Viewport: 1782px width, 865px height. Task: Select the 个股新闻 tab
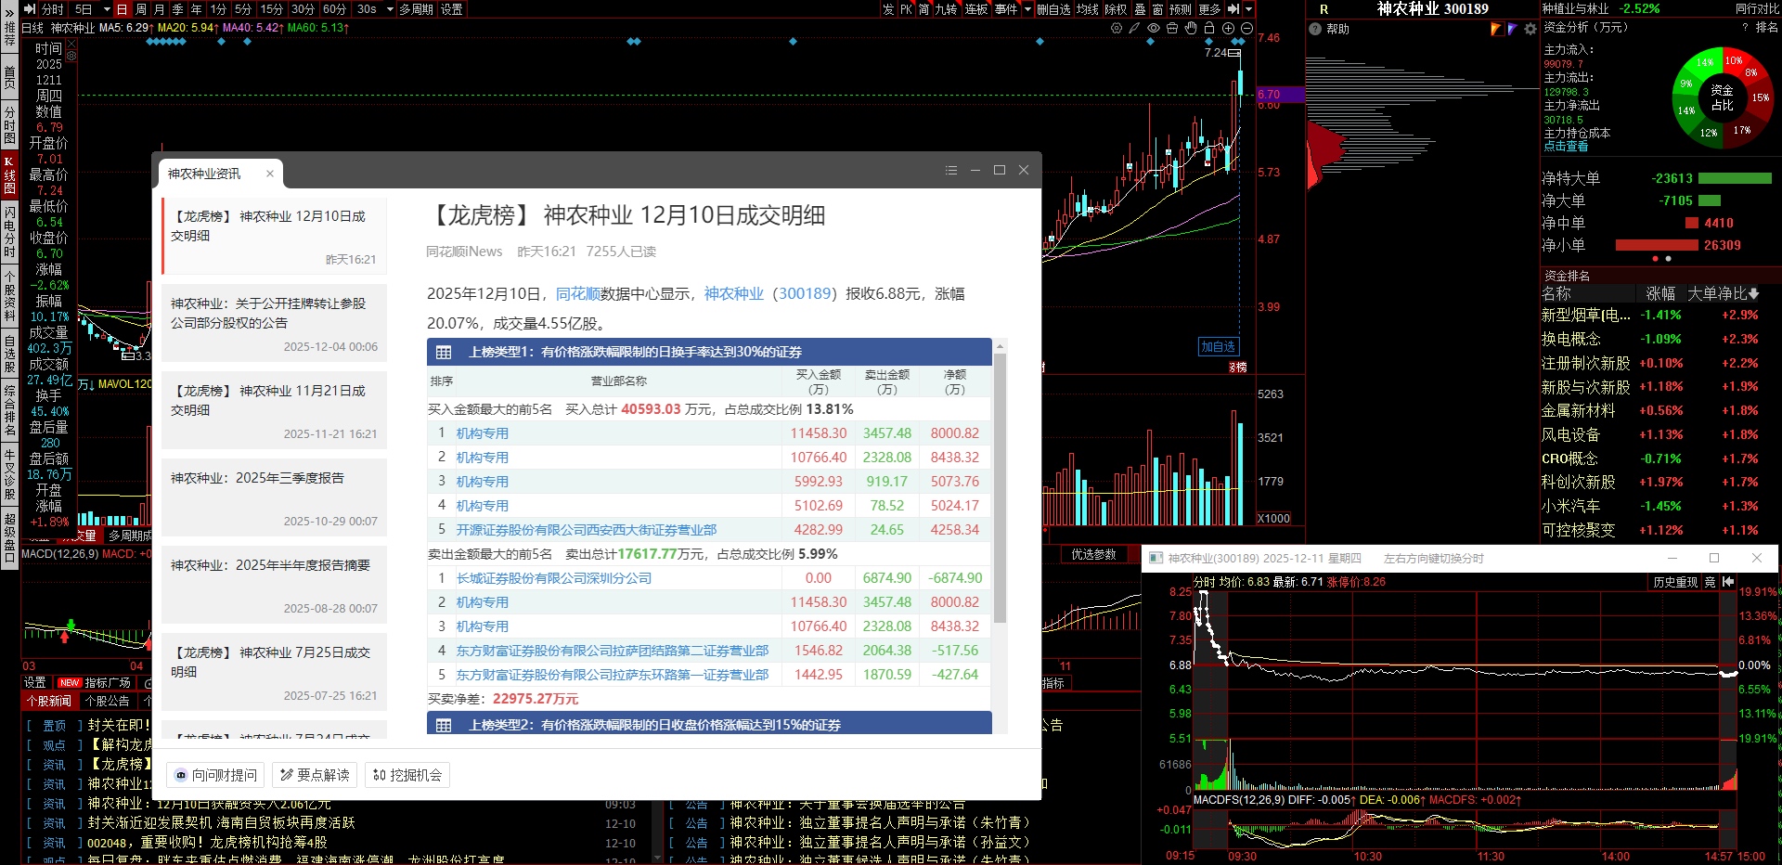[48, 701]
